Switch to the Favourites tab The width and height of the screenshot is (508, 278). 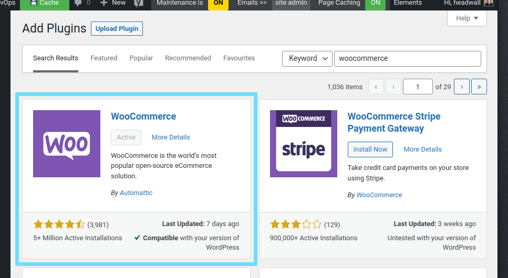(x=239, y=58)
